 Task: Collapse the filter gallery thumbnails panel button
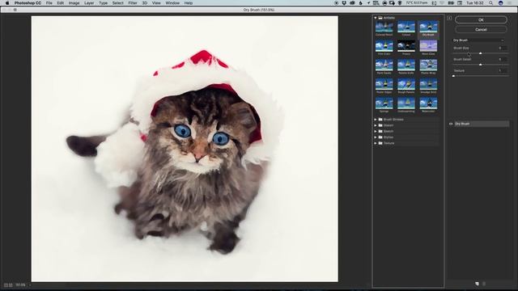(449, 18)
